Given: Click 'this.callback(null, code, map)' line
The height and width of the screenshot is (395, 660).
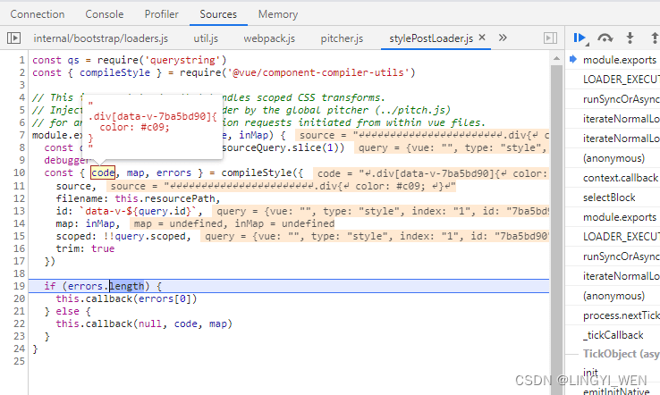Looking at the screenshot, I should [x=144, y=324].
